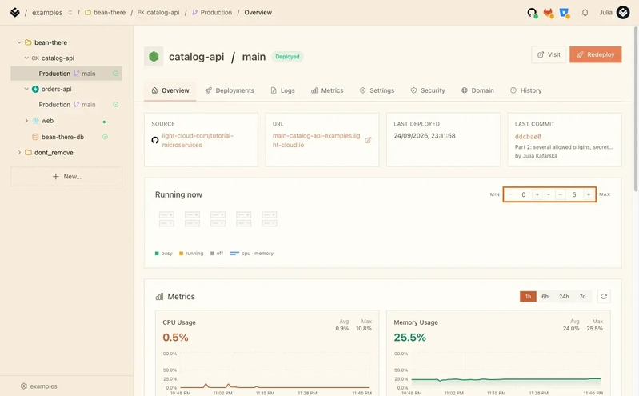This screenshot has height=396, width=639.
Task: Open external link icon next to URL
Action: point(368,140)
